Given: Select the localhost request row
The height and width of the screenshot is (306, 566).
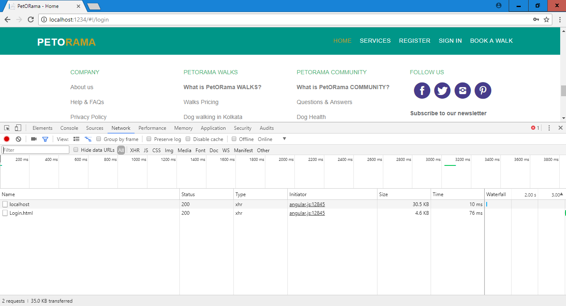Looking at the screenshot, I should (283, 204).
